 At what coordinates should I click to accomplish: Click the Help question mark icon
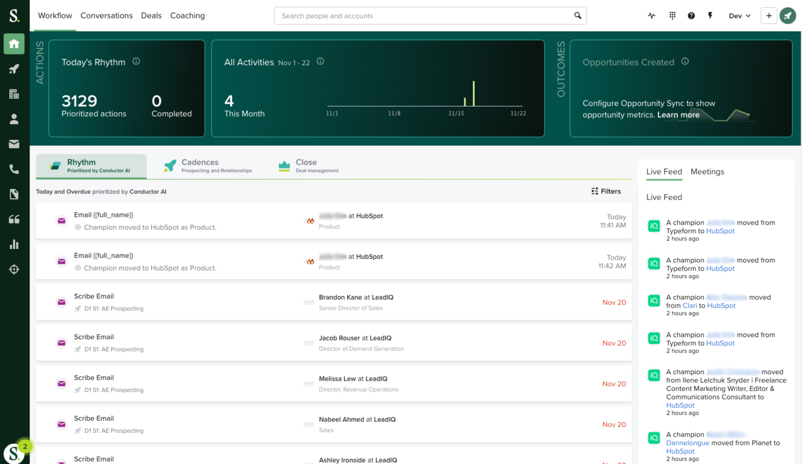[691, 15]
